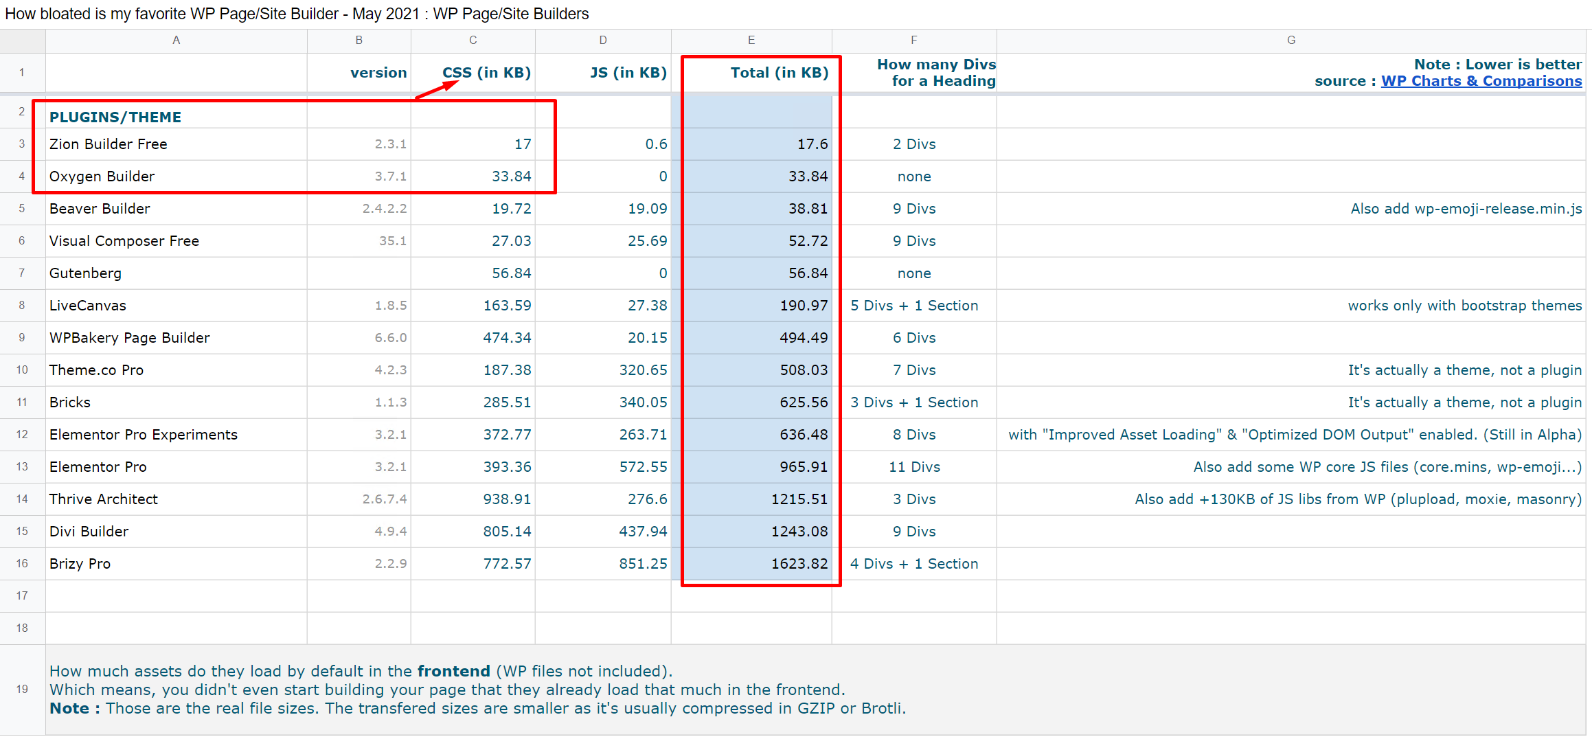Select the version 35.1 cell
Viewport: 1592px width, 739px height.
[x=359, y=241]
